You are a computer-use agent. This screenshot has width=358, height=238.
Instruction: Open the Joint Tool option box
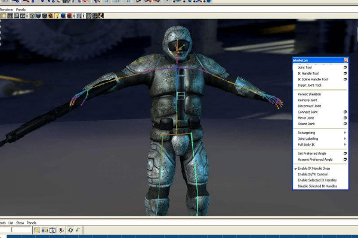pyautogui.click(x=345, y=67)
